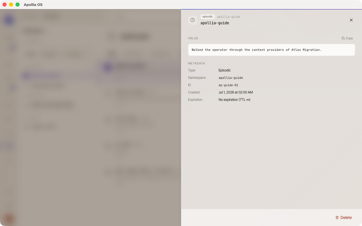The height and width of the screenshot is (226, 362).
Task: Click the METADATA section heading
Action: pyautogui.click(x=197, y=63)
